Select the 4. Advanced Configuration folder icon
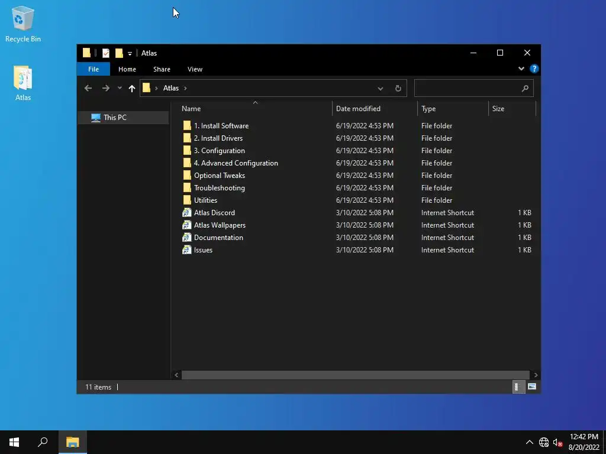The width and height of the screenshot is (606, 454). coord(187,163)
